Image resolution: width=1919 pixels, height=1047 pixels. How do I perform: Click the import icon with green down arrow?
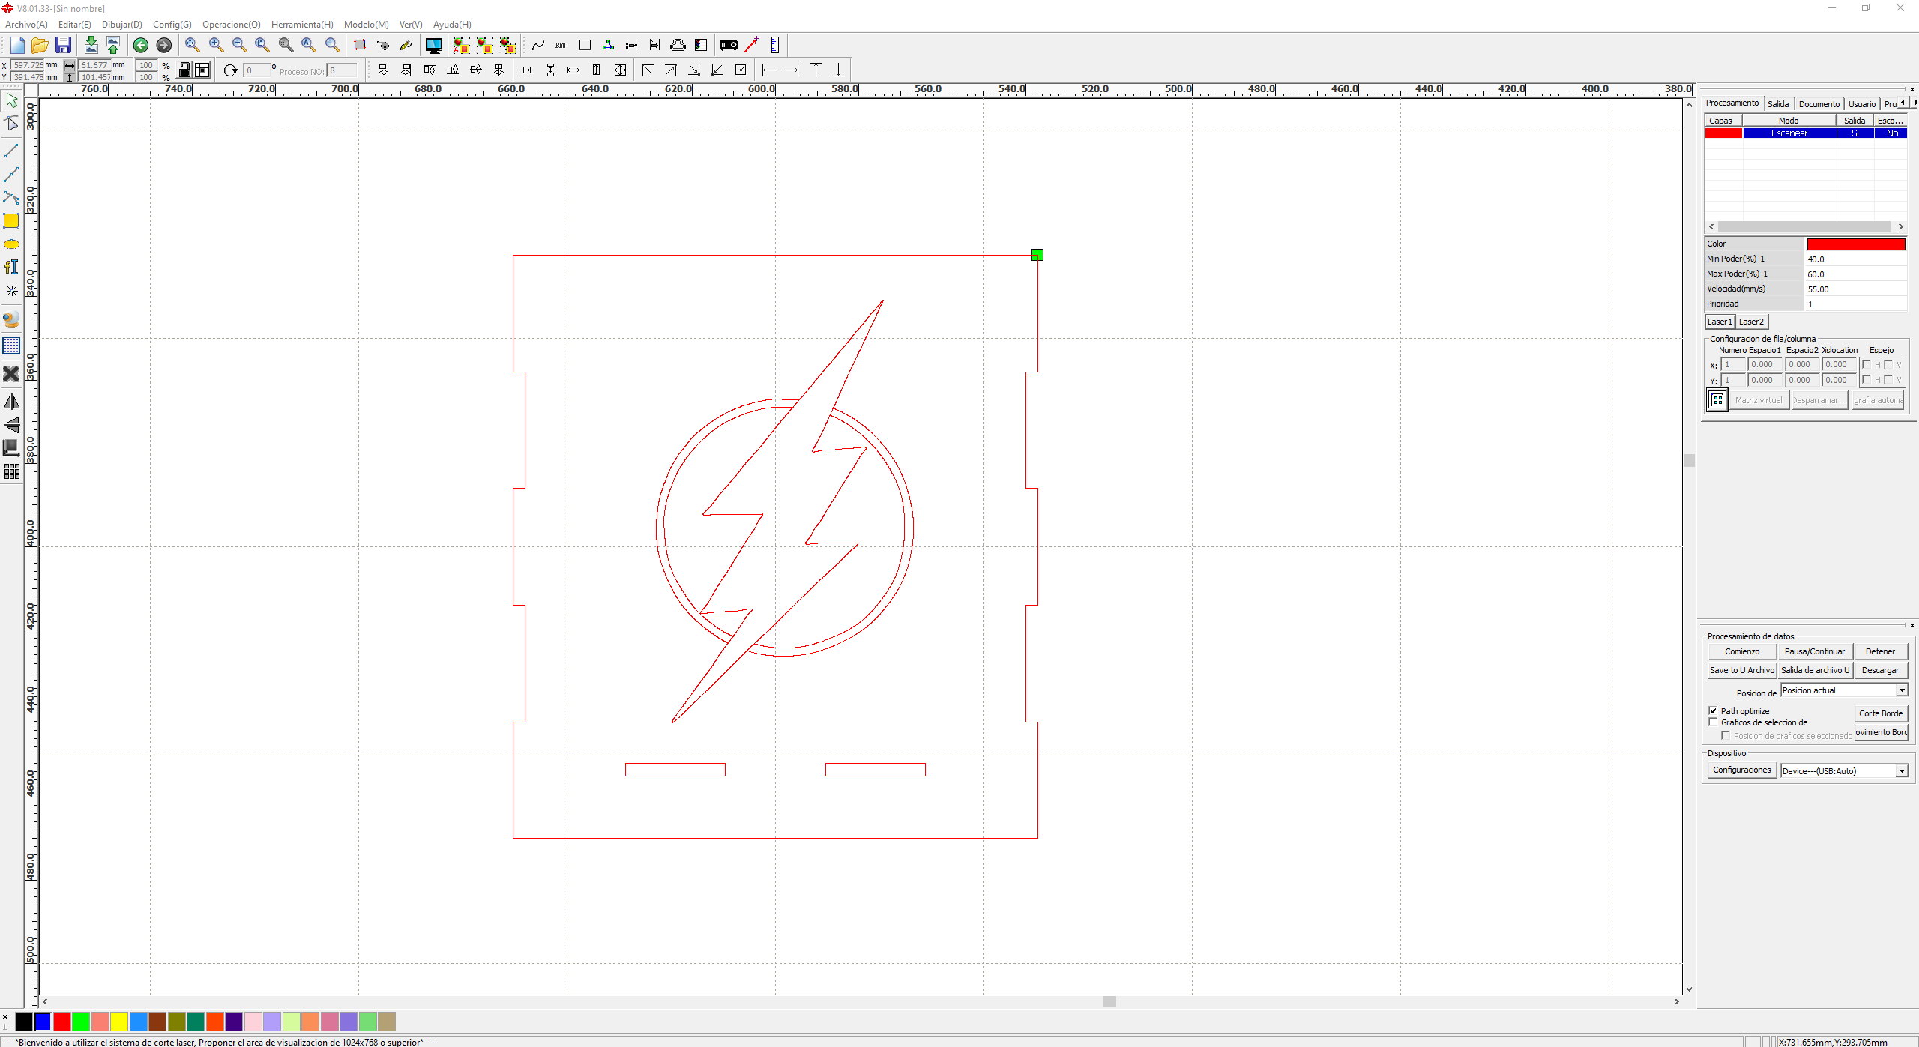pyautogui.click(x=91, y=46)
